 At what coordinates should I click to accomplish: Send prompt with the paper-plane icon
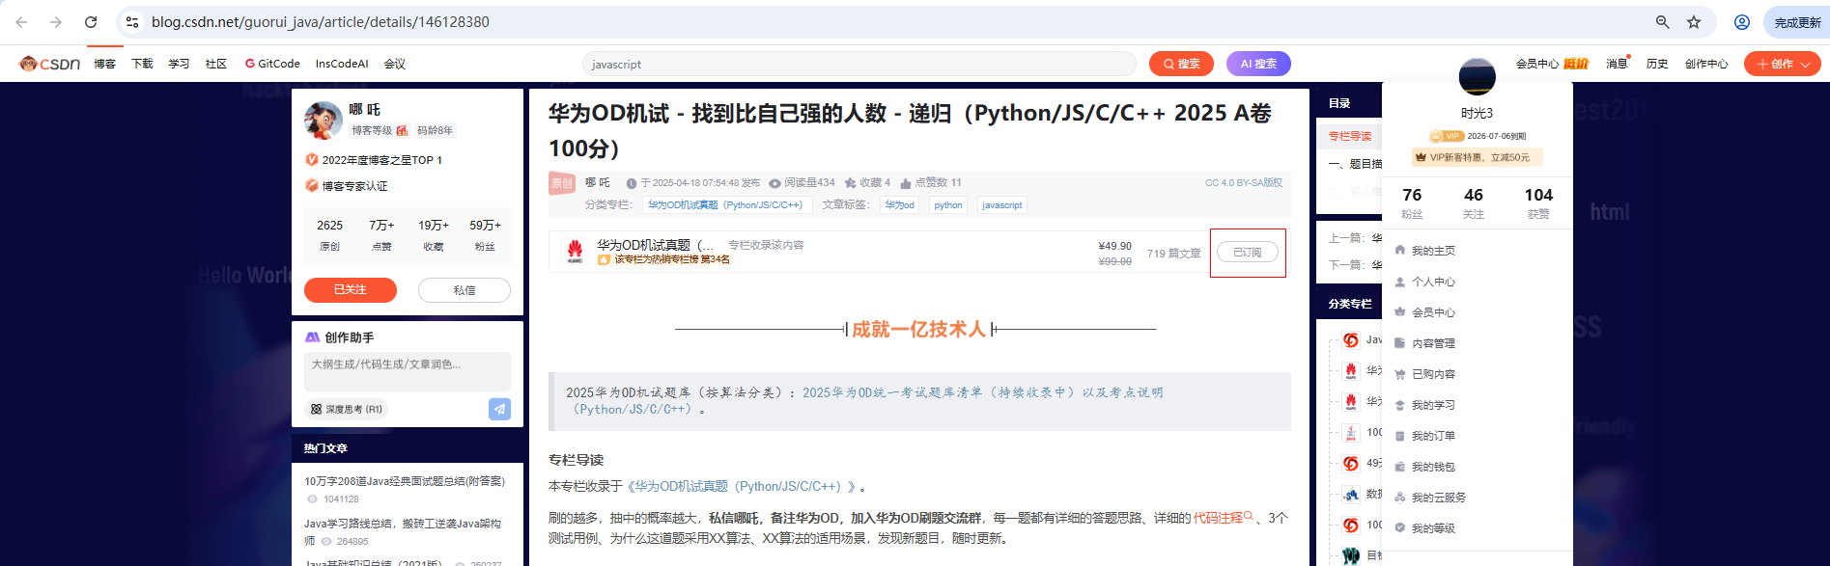(x=499, y=409)
